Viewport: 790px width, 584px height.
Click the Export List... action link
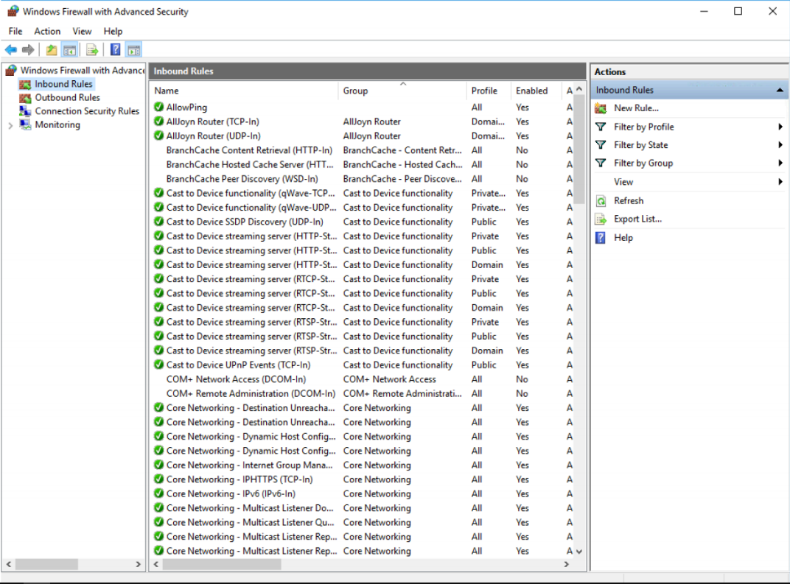pos(637,219)
